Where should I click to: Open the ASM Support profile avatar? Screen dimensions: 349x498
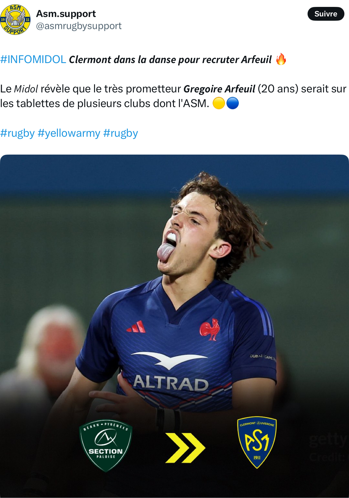coord(15,20)
